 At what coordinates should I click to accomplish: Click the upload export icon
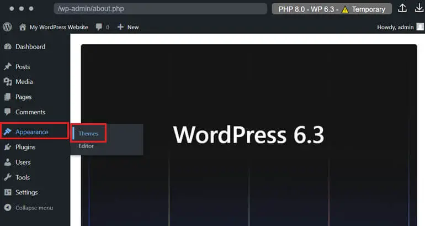[402, 8]
